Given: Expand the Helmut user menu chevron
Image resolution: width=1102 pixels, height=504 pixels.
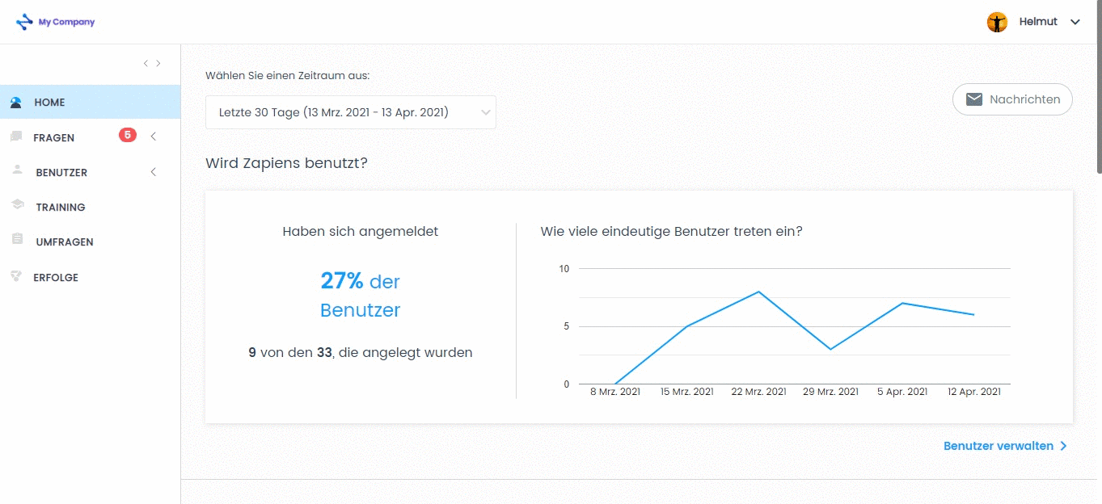Looking at the screenshot, I should click(1075, 22).
